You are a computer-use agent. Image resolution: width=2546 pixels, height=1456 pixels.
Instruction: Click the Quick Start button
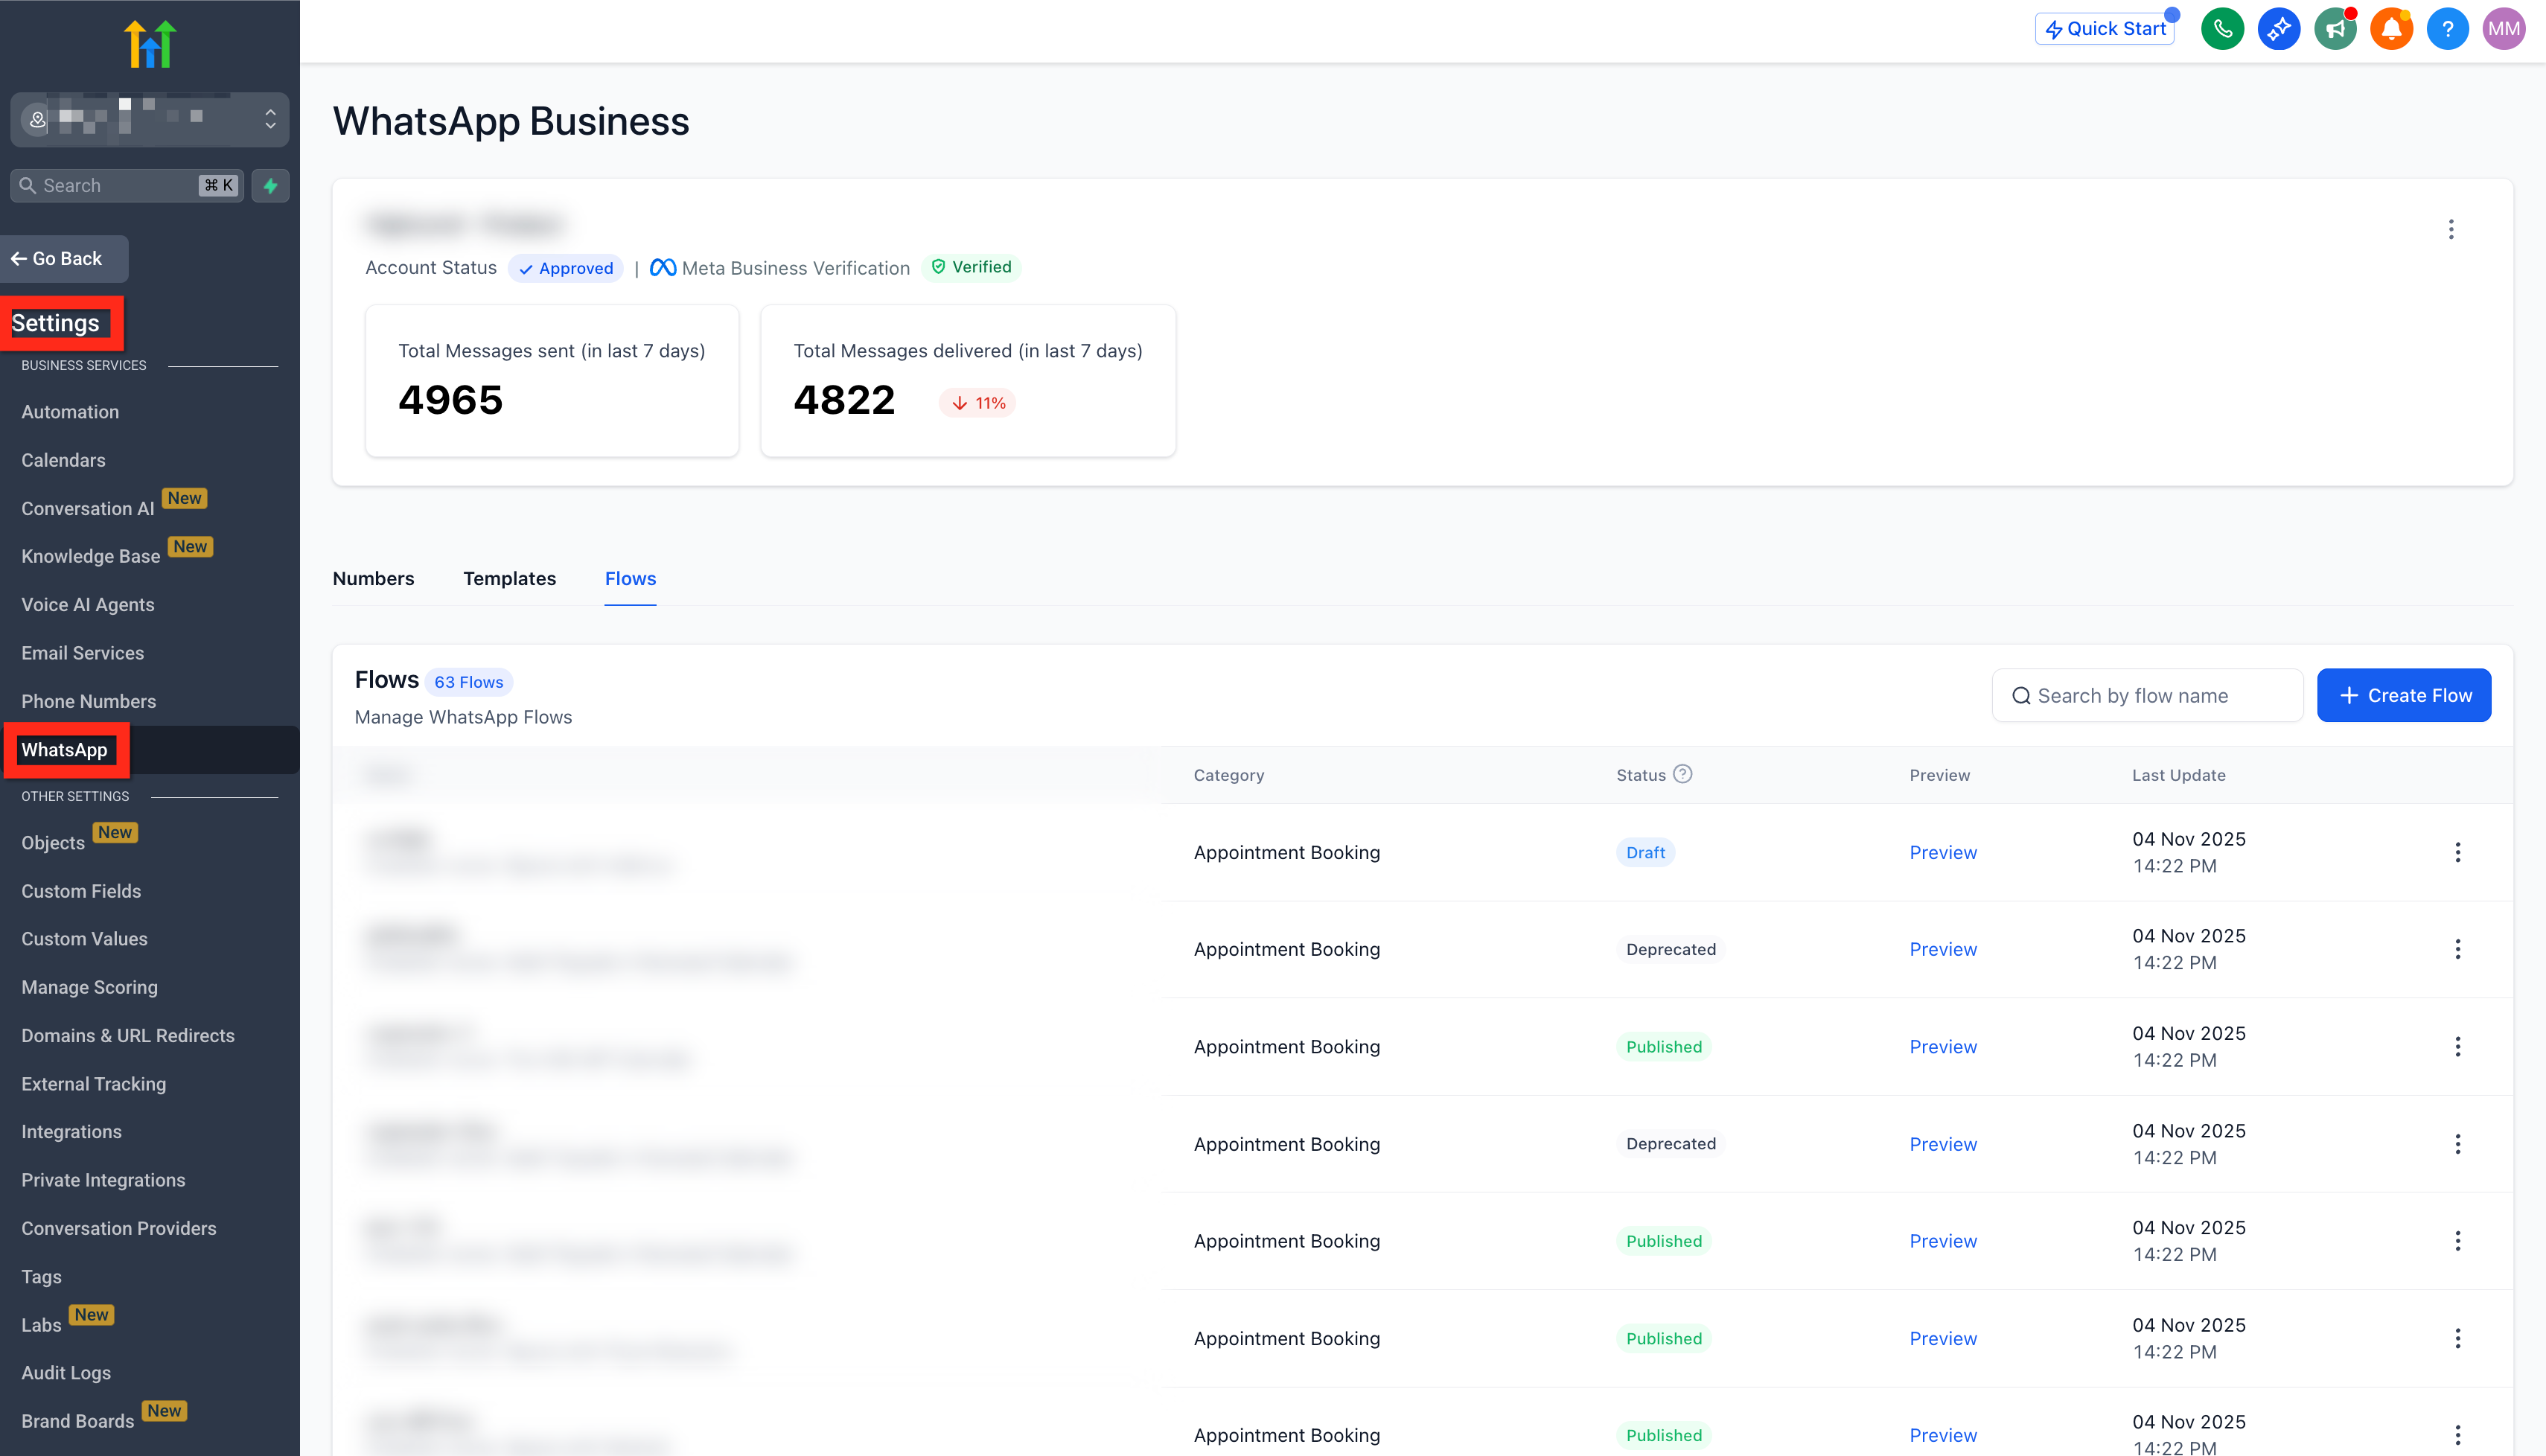coord(2104,29)
